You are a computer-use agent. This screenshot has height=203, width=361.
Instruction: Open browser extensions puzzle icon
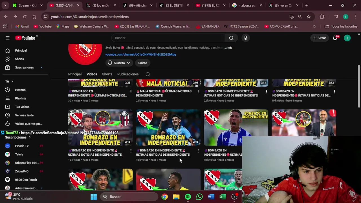click(x=322, y=17)
